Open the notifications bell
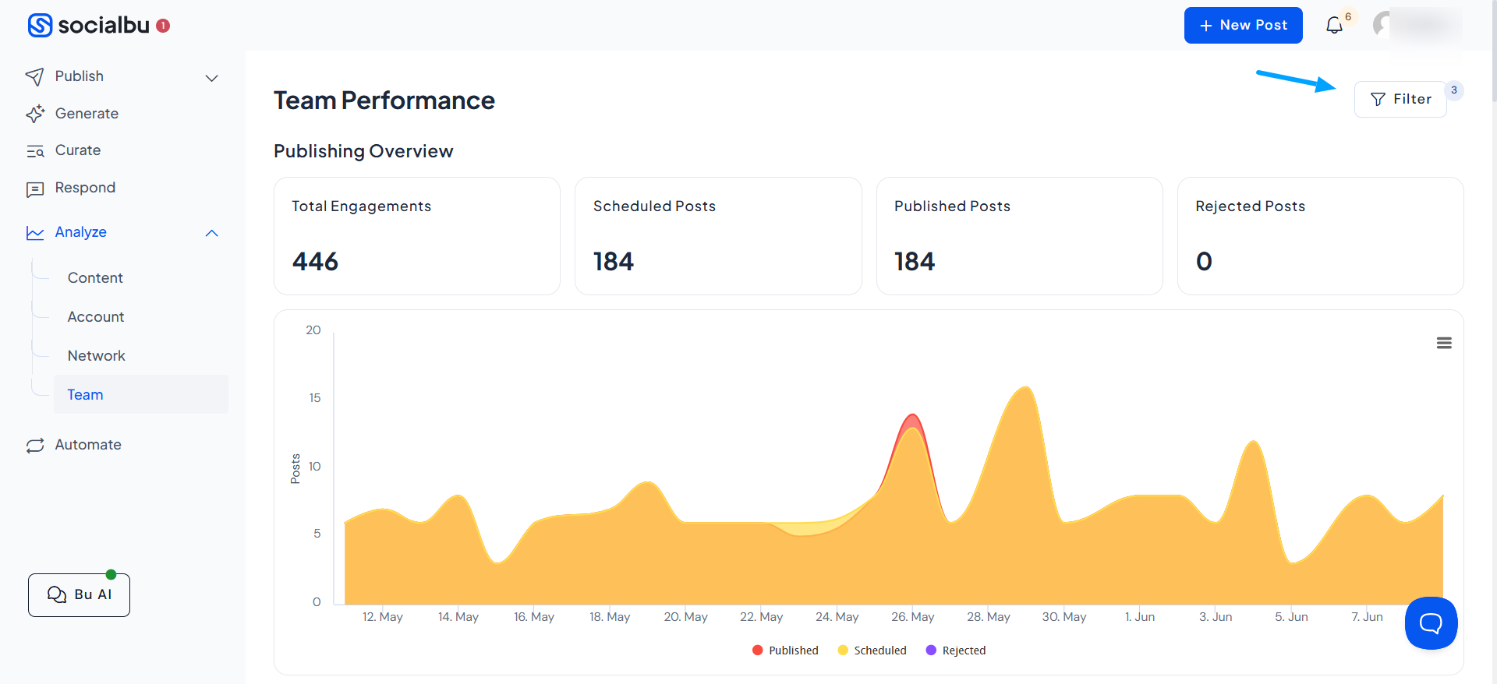The width and height of the screenshot is (1497, 684). click(x=1334, y=25)
